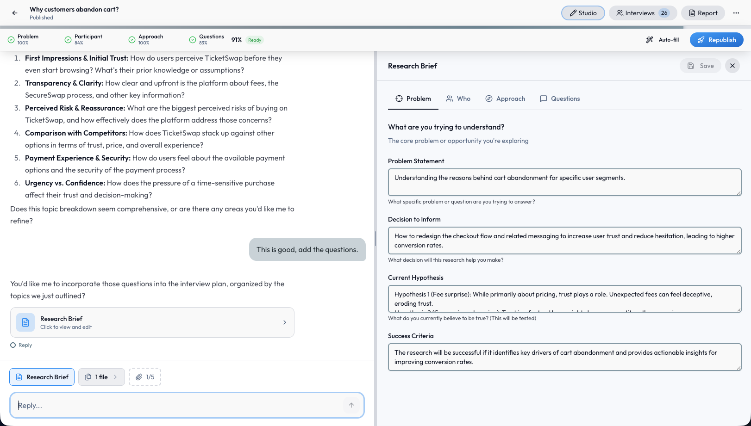Open the Questions tab in Research Brief
This screenshot has width=751, height=426.
pyautogui.click(x=560, y=99)
